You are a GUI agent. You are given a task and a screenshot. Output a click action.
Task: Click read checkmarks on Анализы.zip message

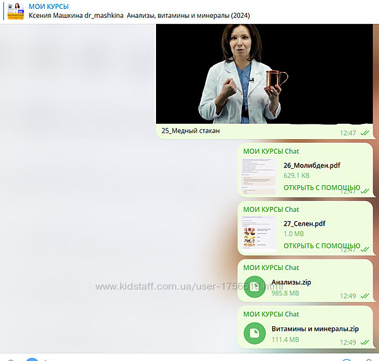[x=365, y=295]
